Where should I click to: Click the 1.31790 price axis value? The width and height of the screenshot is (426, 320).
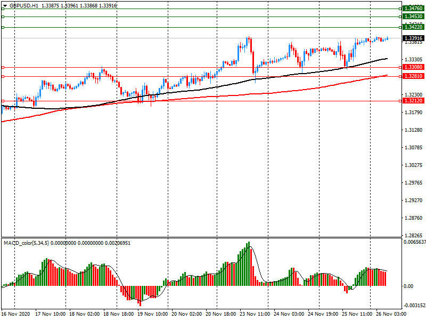click(x=414, y=113)
